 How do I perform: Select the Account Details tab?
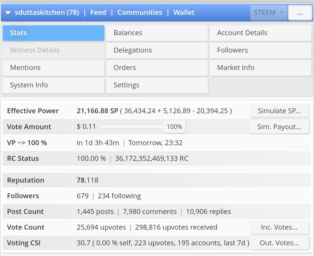[260, 33]
